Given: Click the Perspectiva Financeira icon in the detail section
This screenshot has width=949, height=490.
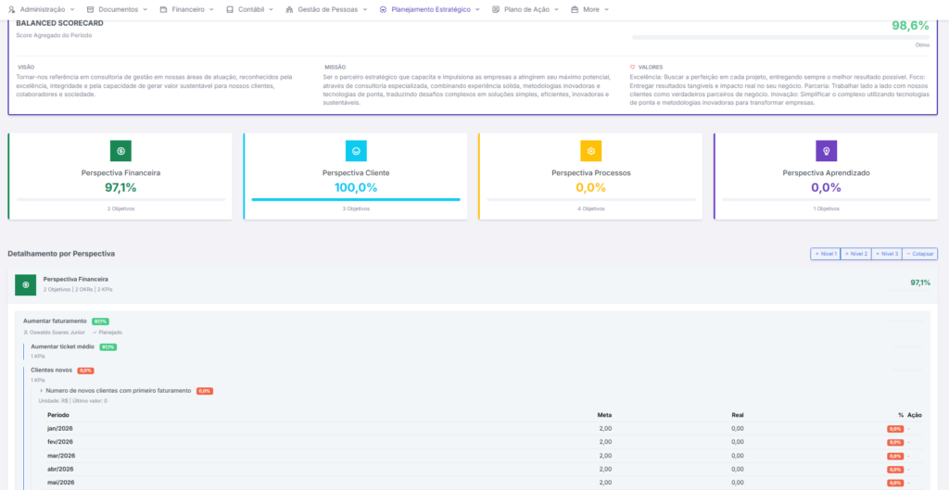Looking at the screenshot, I should pyautogui.click(x=25, y=284).
